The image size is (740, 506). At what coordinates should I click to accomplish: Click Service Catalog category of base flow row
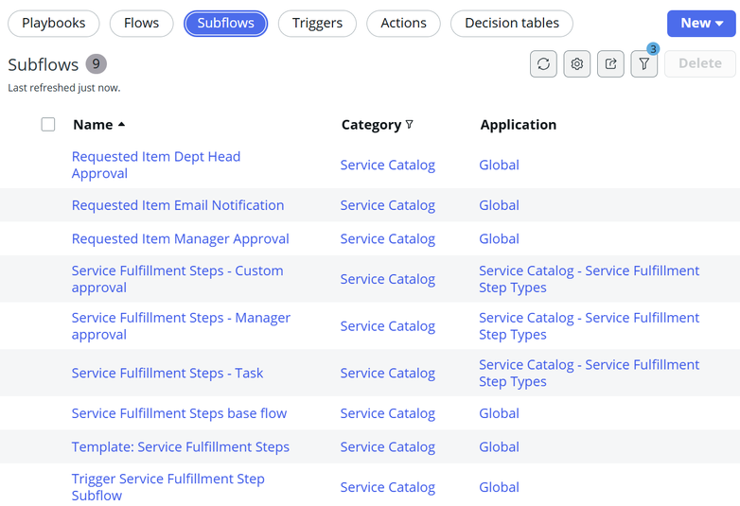point(388,413)
